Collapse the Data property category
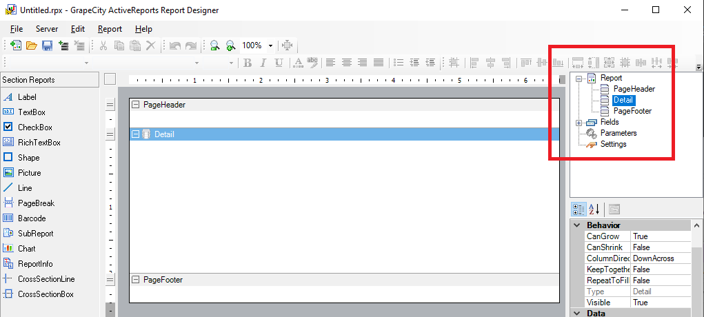Screen dimensions: 704x317 [x=576, y=313]
